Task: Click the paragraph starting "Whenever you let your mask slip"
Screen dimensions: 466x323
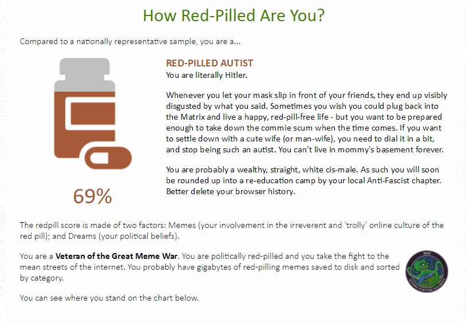Action: [306, 122]
